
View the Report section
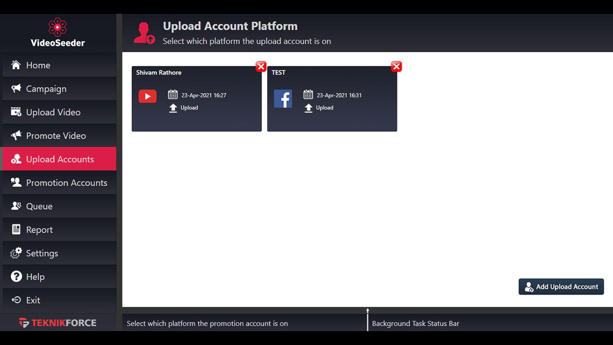coord(39,230)
